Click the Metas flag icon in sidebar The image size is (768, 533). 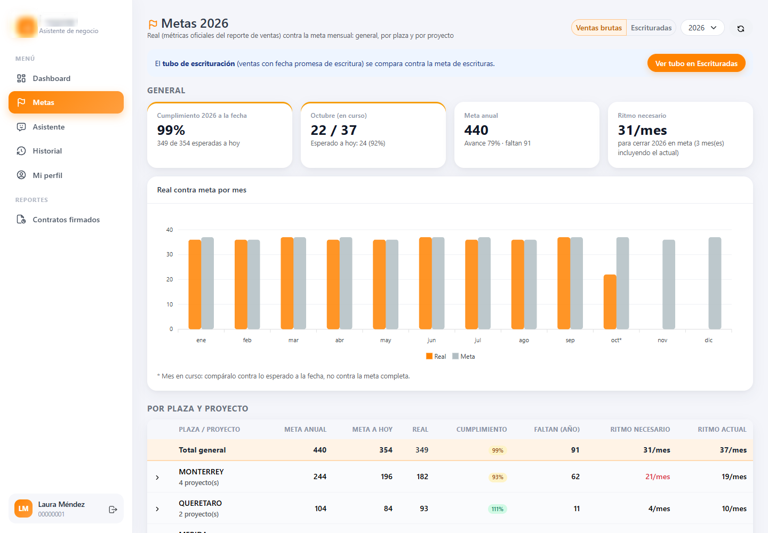(x=21, y=102)
